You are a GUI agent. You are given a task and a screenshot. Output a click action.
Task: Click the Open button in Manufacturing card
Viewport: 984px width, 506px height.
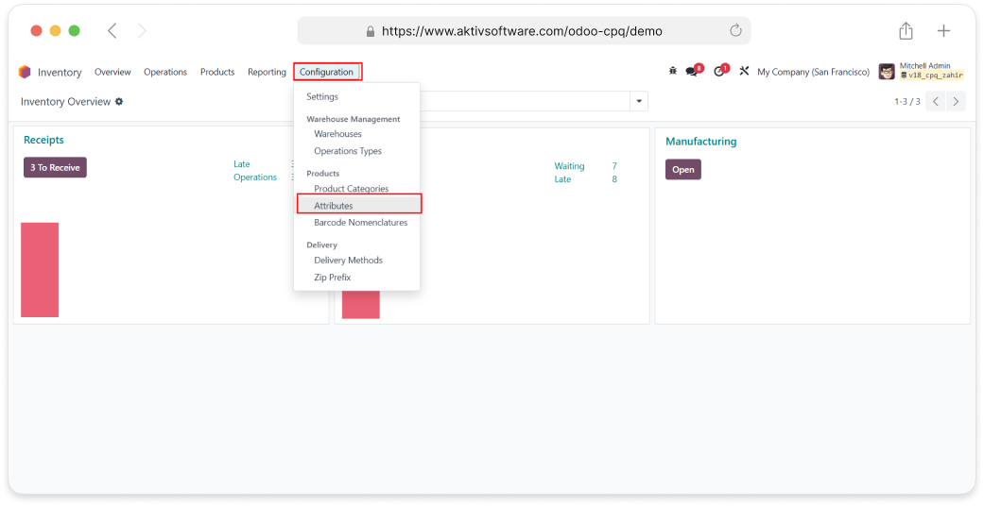point(682,170)
